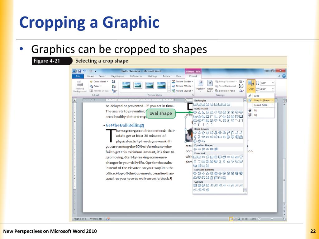Open the Selection Pane
This screenshot has width=319, height=239.
coord(225,91)
